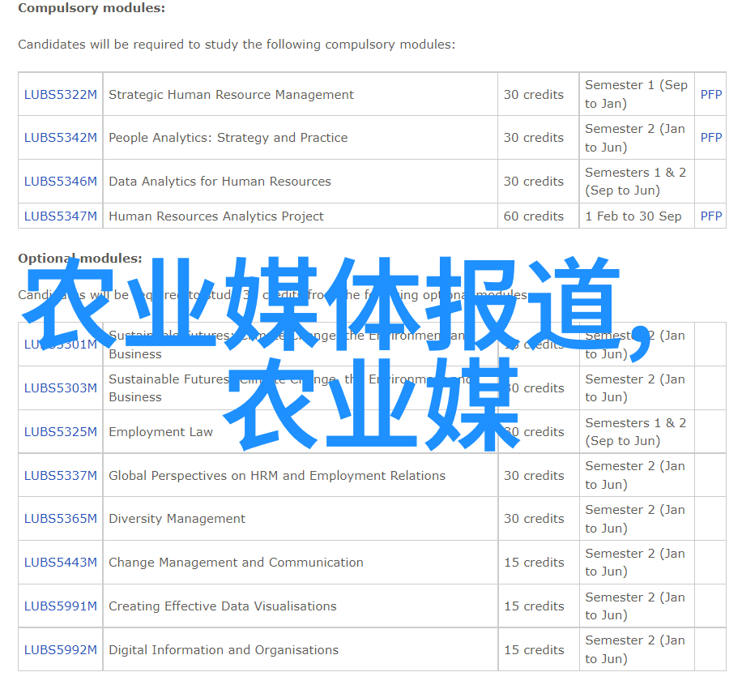Open the LUBS5322M module link
The height and width of the screenshot is (685, 742).
tap(61, 94)
